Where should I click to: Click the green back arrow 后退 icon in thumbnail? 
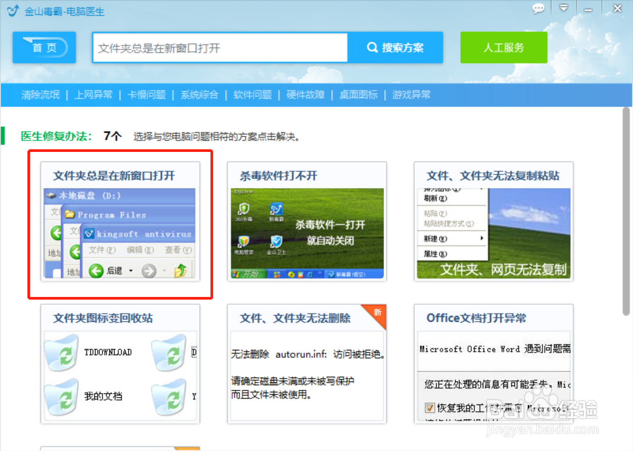(96, 271)
